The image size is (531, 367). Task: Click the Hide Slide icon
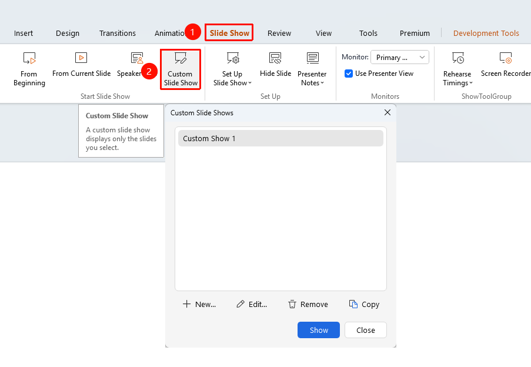coord(275,58)
